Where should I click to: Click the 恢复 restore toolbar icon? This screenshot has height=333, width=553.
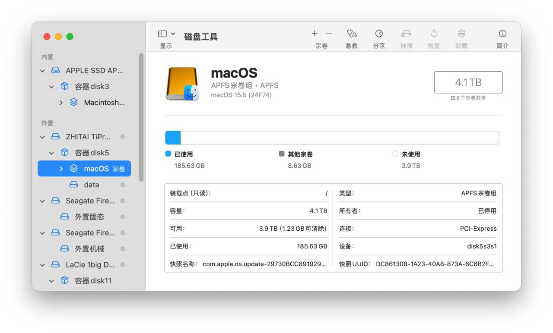tap(433, 34)
